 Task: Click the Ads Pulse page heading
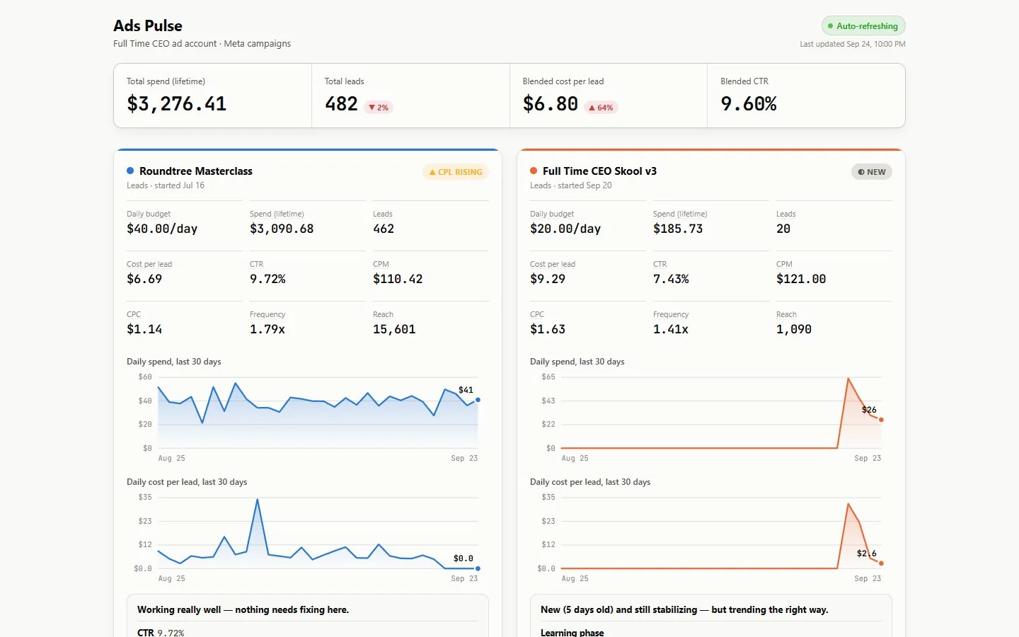(x=148, y=25)
